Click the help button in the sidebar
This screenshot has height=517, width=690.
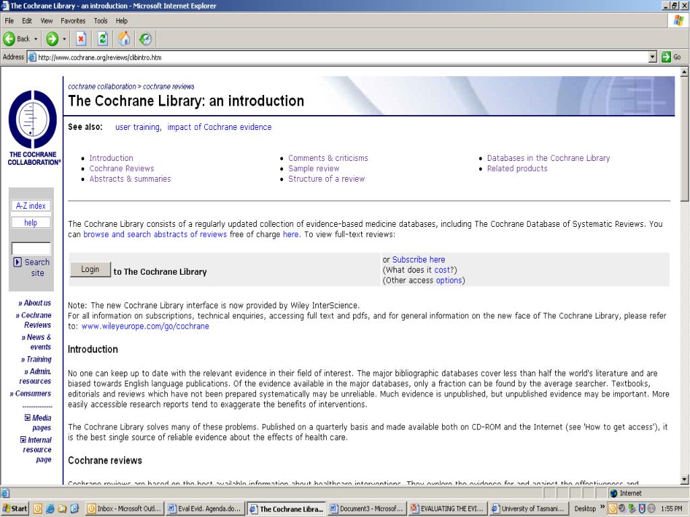tap(31, 223)
